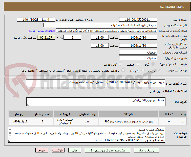Click the need date cell 1404/11/12
This screenshot has height=157, width=191.
click(20, 121)
